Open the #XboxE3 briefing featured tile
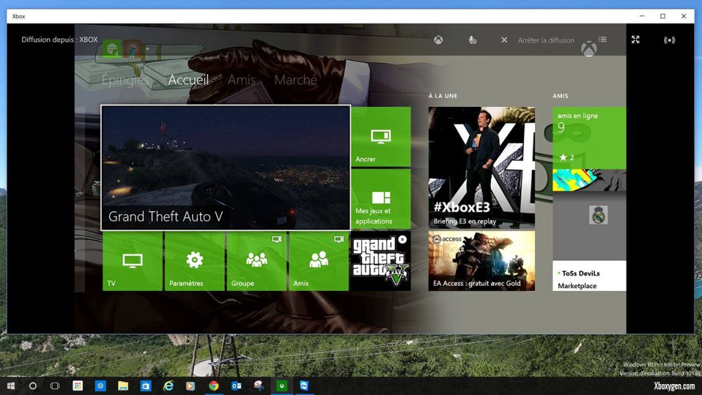This screenshot has width=702, height=395. (481, 167)
